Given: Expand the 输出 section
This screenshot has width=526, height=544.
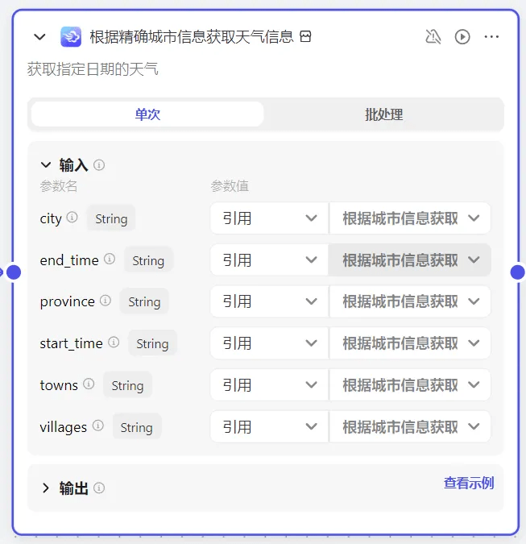Looking at the screenshot, I should tap(45, 488).
